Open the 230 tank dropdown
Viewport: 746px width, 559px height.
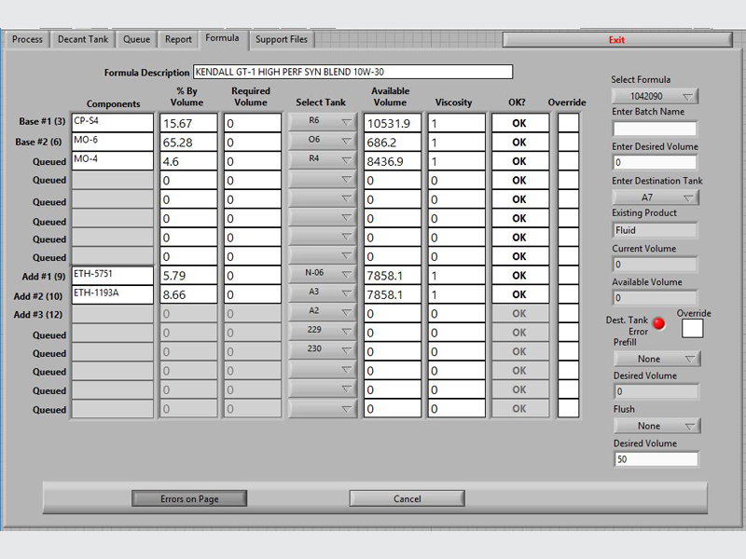pos(323,350)
